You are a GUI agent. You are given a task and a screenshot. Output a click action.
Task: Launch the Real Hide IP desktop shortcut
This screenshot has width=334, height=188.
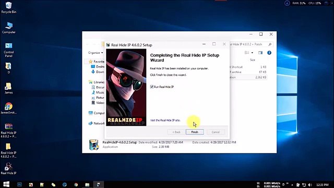click(x=8, y=168)
